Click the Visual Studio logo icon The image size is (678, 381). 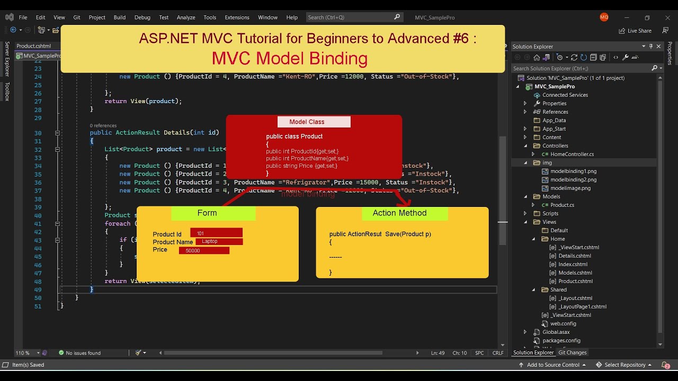coord(9,17)
